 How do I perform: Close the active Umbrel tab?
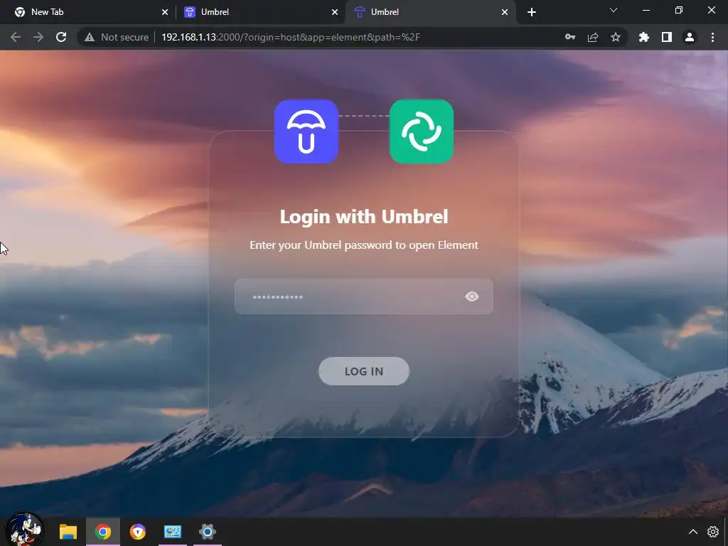(505, 12)
